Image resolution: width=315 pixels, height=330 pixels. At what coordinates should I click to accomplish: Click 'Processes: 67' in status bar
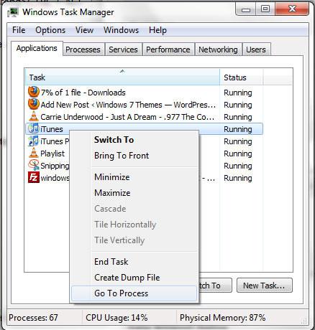(x=33, y=318)
